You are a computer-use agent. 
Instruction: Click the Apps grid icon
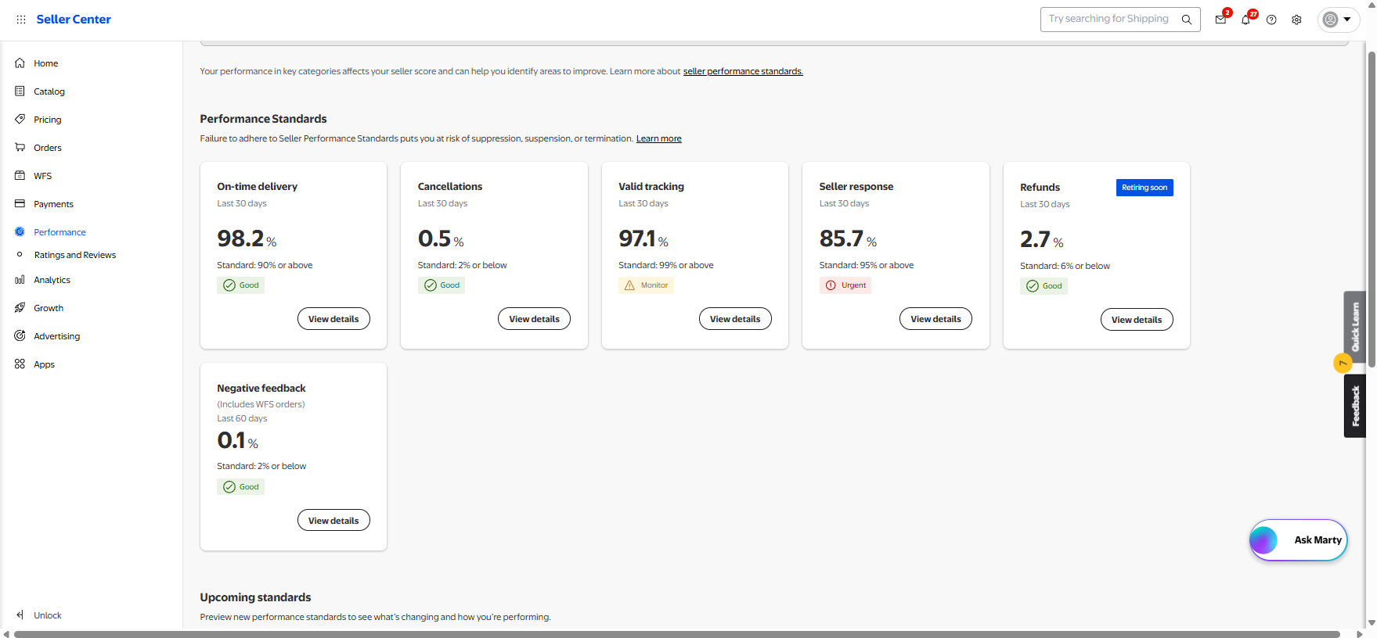[x=20, y=364]
